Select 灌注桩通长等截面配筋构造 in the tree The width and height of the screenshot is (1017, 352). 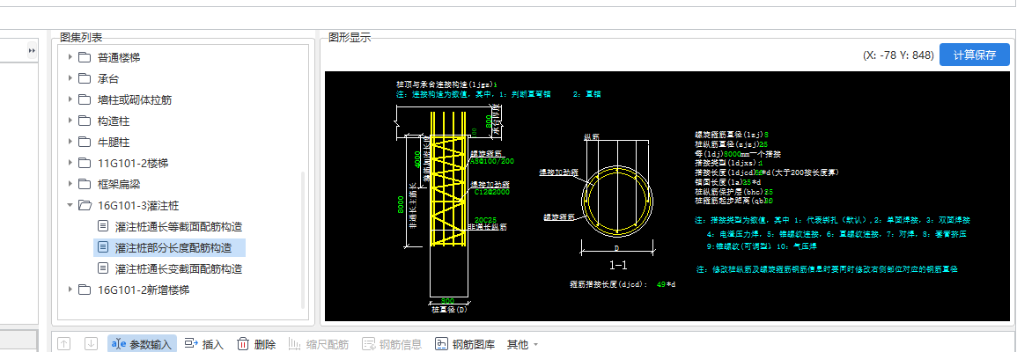point(179,227)
